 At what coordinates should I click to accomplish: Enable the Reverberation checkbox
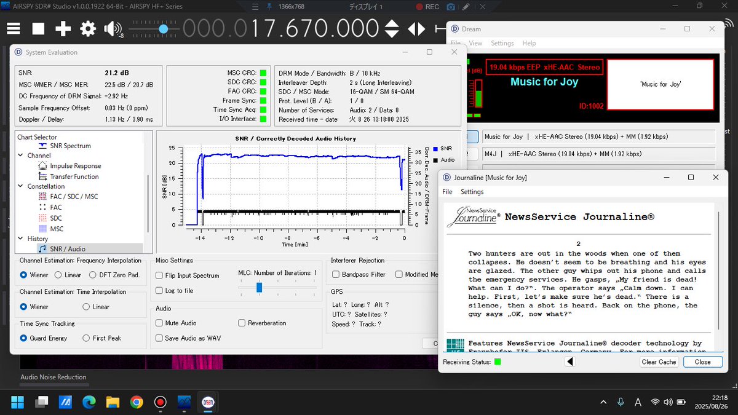(242, 323)
